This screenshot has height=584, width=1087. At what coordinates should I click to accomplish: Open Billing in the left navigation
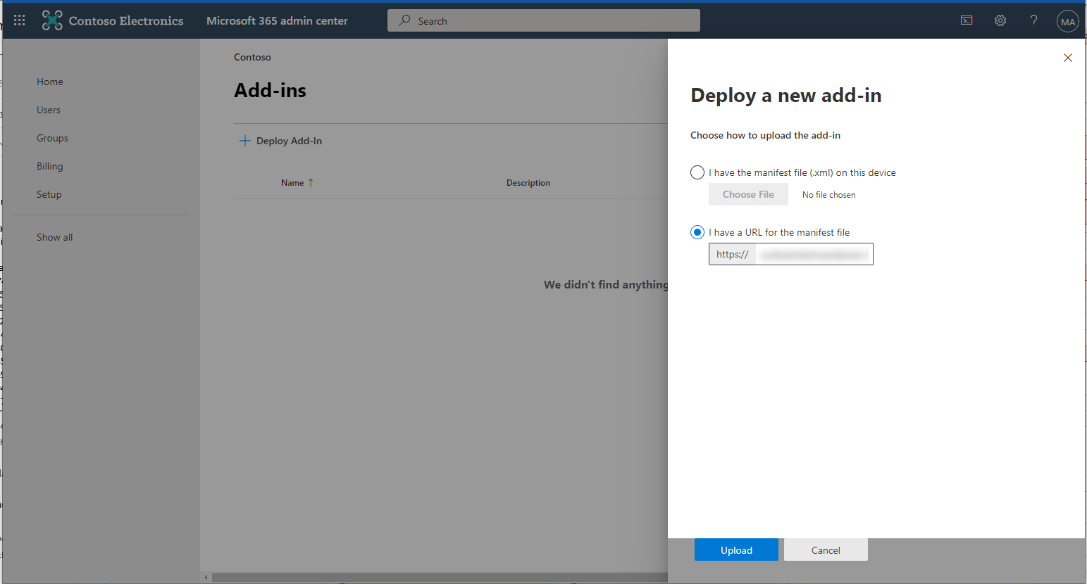[50, 166]
